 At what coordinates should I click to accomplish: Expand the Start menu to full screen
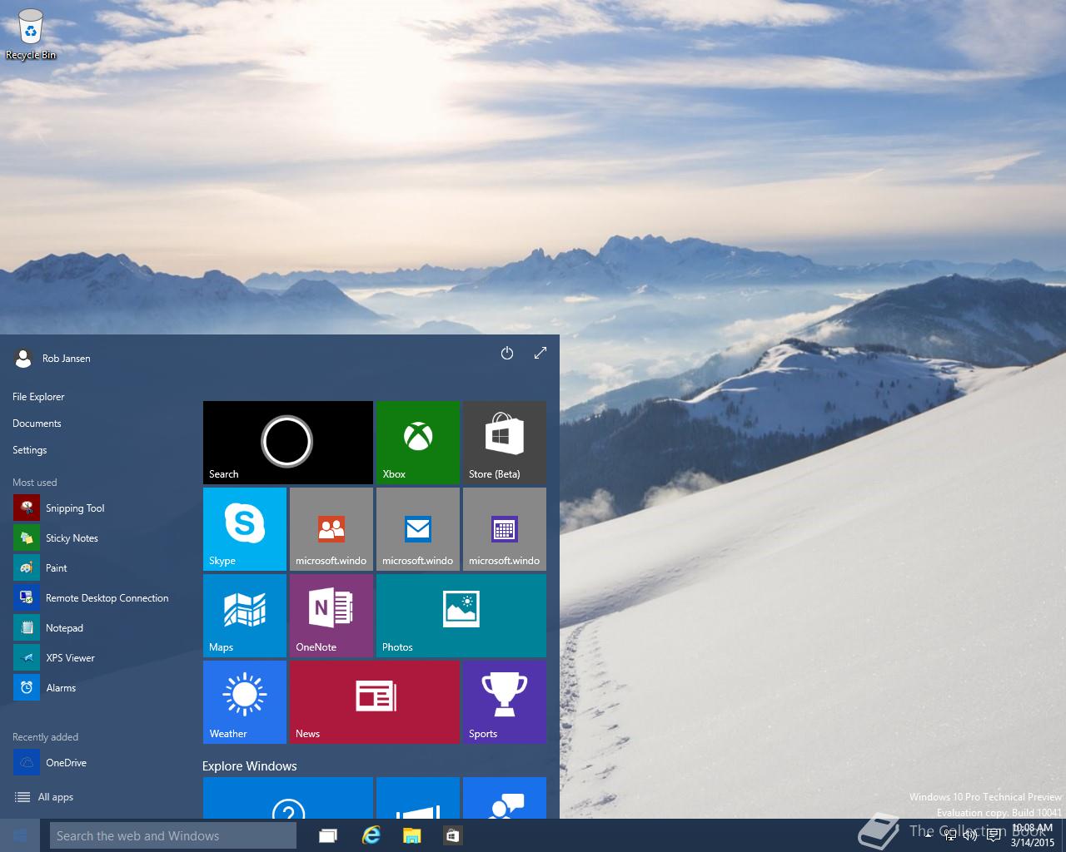540,353
